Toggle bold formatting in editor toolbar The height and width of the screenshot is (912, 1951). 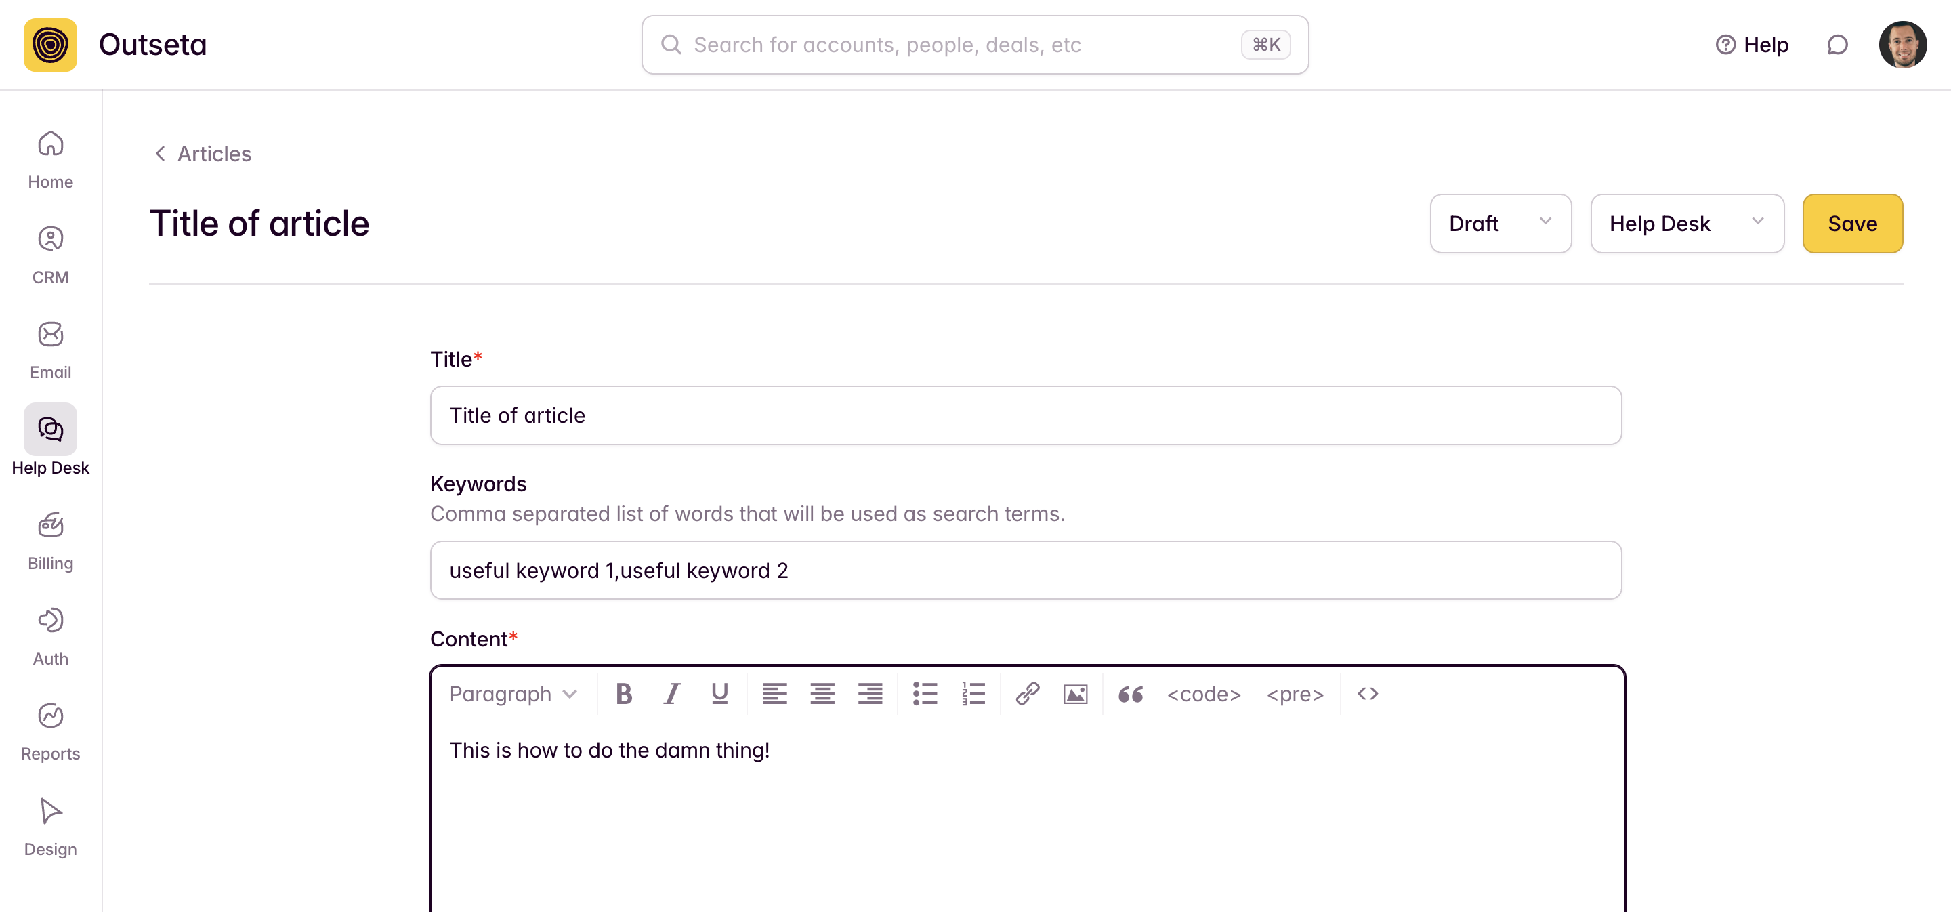[623, 694]
